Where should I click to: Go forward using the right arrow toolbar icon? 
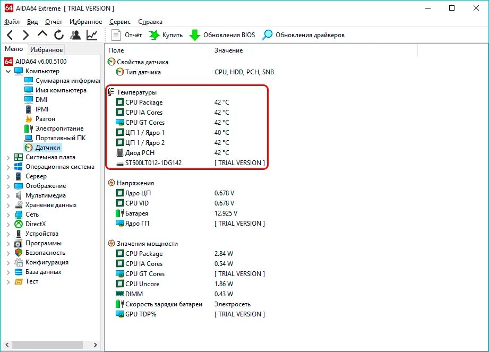(26, 35)
